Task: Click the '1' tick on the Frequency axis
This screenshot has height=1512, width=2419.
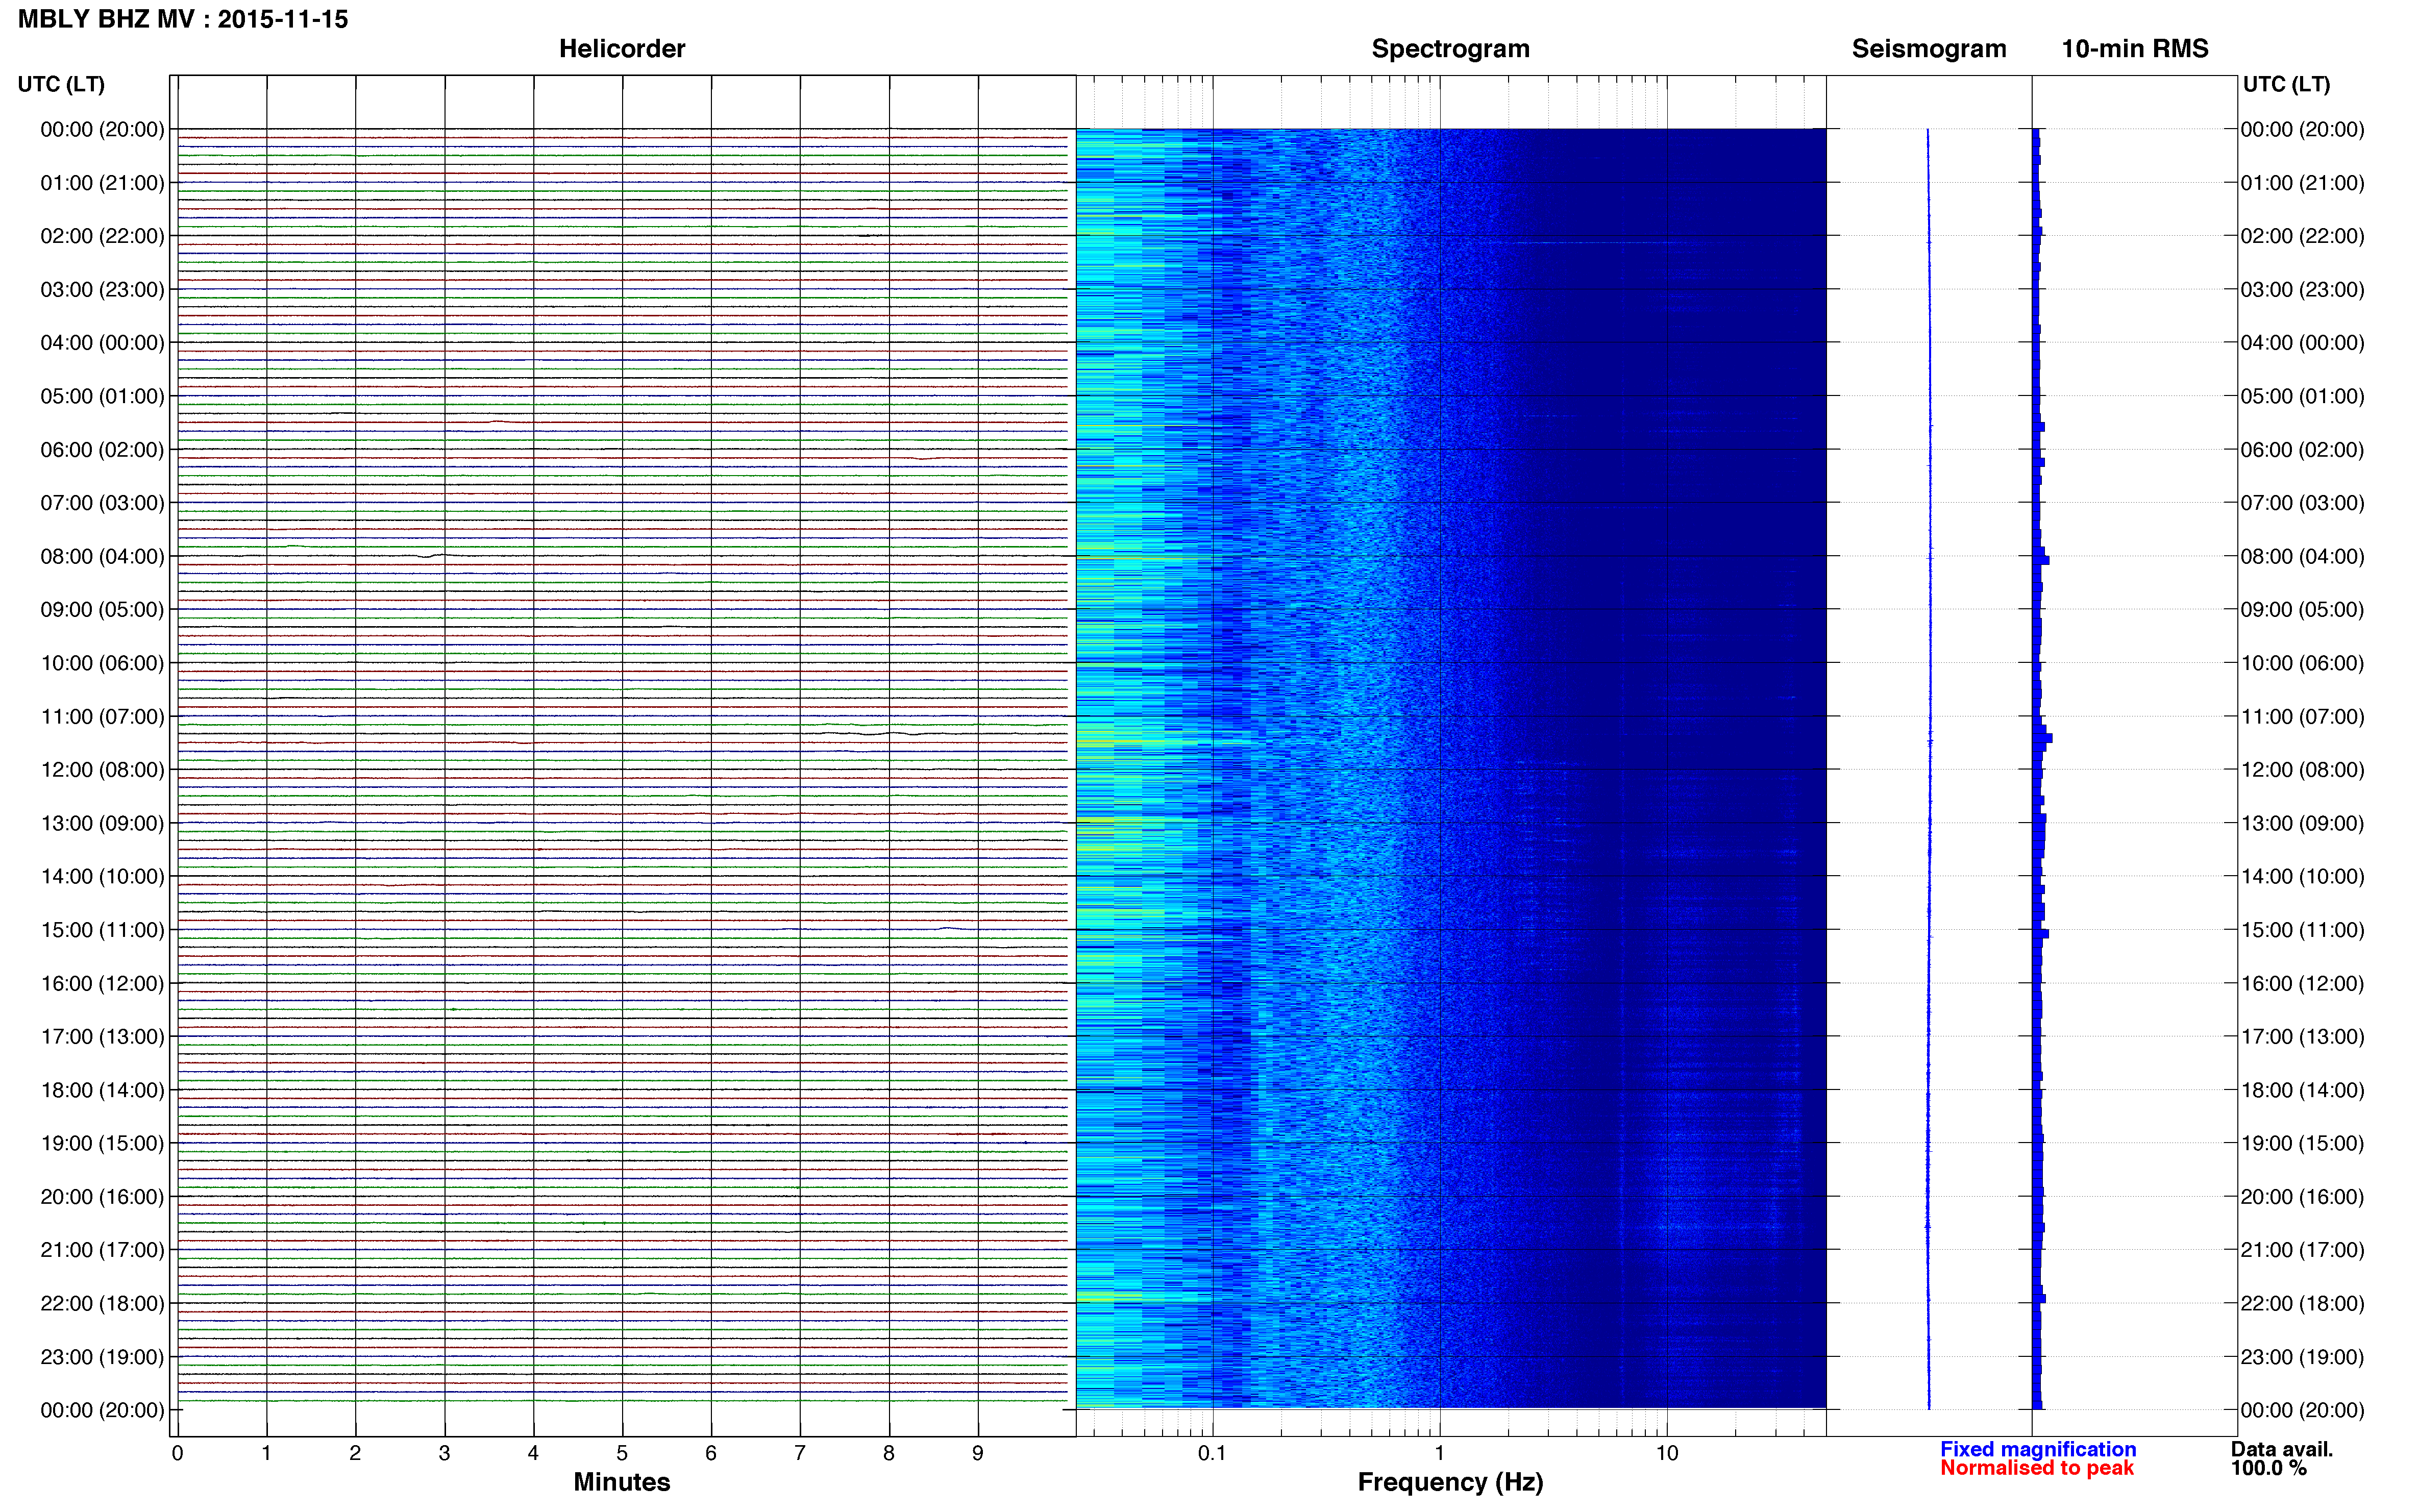Action: click(x=1440, y=1453)
